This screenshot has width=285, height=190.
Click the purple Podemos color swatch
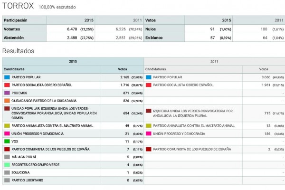[7, 93]
